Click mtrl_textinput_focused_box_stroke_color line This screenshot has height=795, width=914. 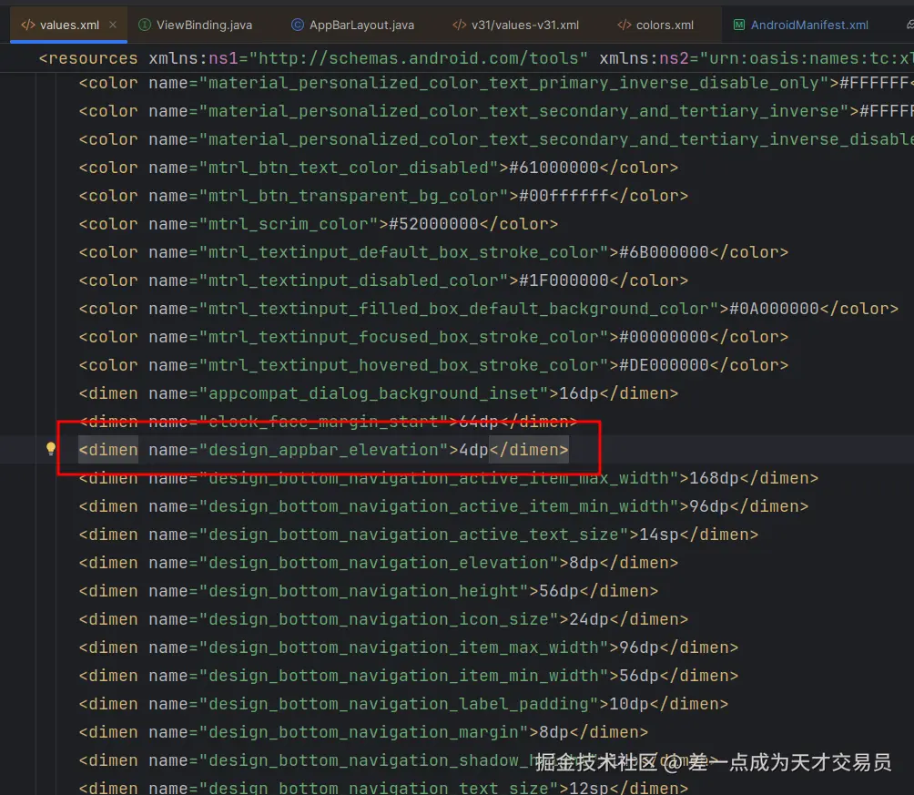pyautogui.click(x=433, y=337)
